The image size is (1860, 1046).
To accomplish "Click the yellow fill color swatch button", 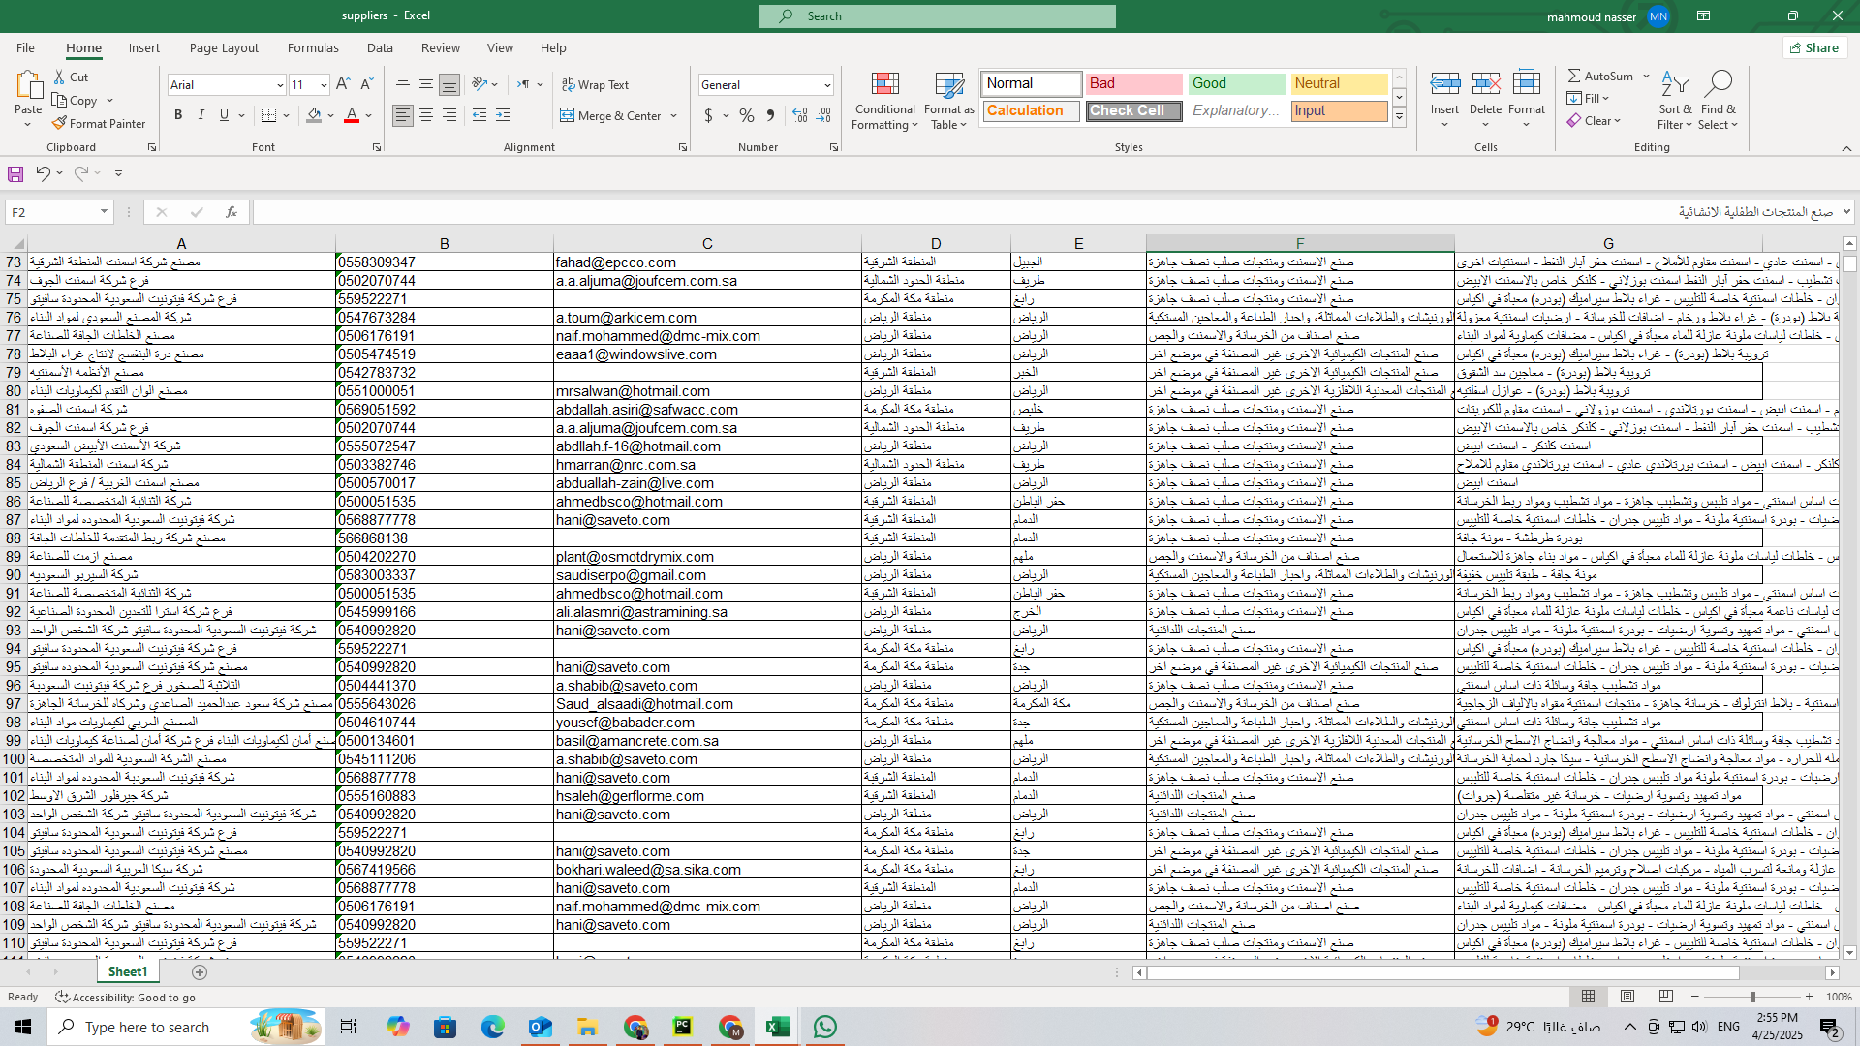I will (314, 115).
